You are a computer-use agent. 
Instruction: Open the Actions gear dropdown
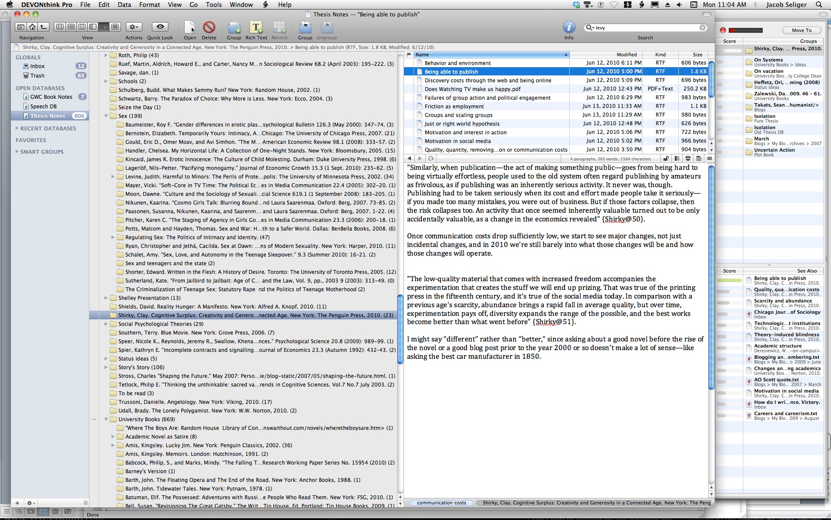(x=134, y=27)
